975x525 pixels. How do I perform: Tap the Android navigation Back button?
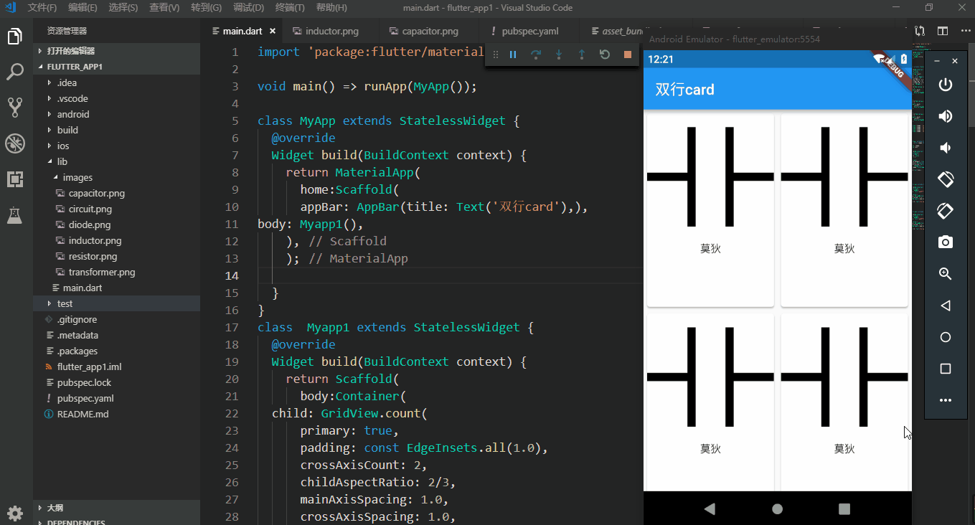coord(710,509)
